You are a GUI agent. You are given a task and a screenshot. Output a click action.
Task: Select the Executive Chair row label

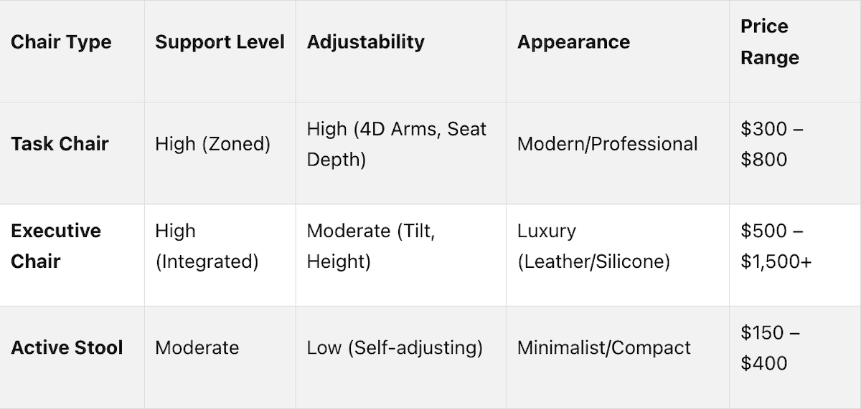coord(56,246)
